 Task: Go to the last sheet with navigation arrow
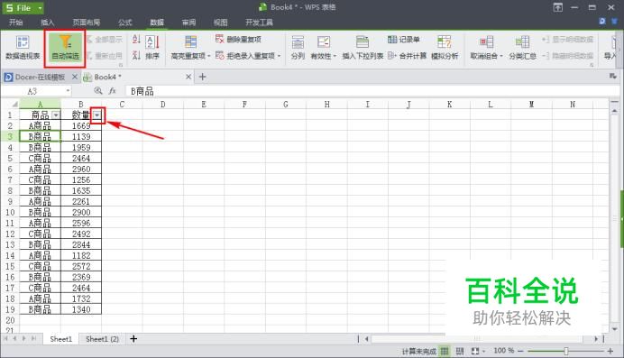[34, 338]
